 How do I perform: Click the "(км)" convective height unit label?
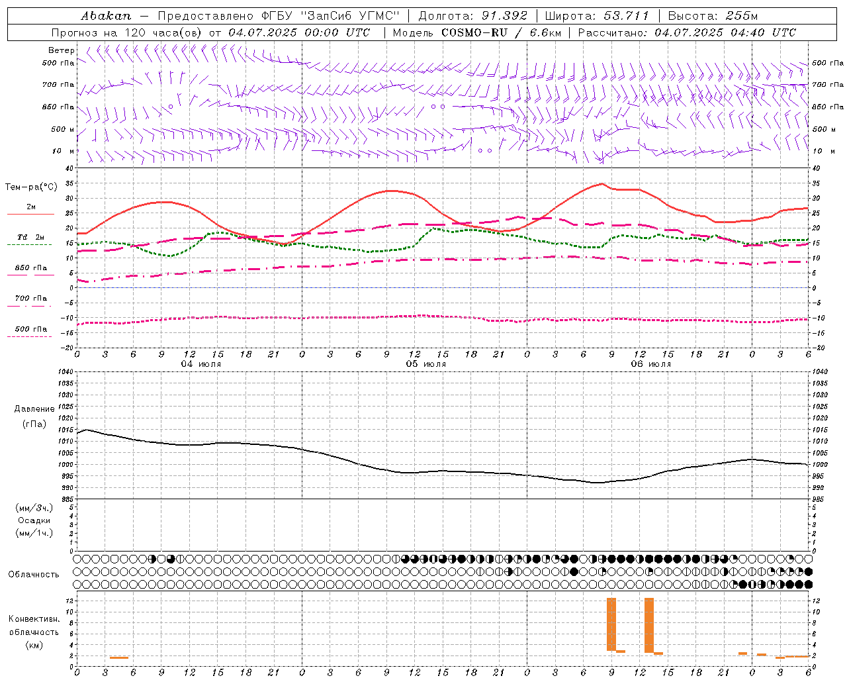(x=34, y=645)
